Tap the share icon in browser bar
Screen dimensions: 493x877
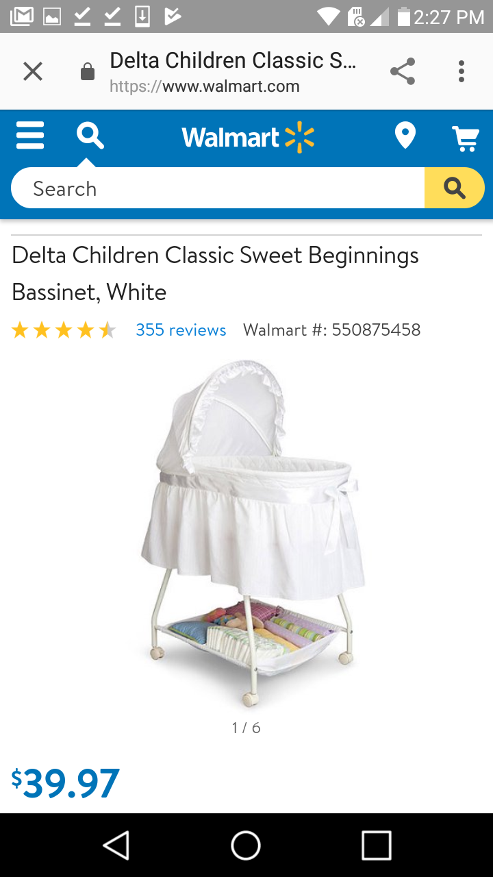point(403,71)
